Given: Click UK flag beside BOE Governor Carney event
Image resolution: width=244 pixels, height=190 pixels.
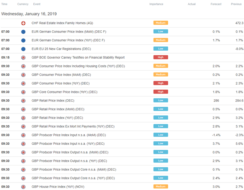Looking at the screenshot, I should pyautogui.click(x=23, y=58).
